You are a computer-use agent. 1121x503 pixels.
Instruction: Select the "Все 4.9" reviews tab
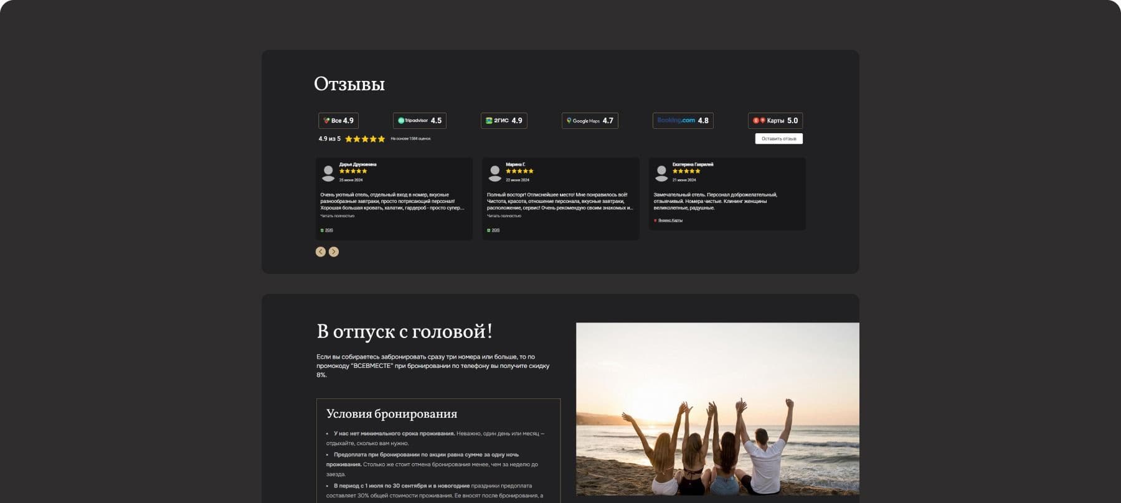click(x=338, y=121)
